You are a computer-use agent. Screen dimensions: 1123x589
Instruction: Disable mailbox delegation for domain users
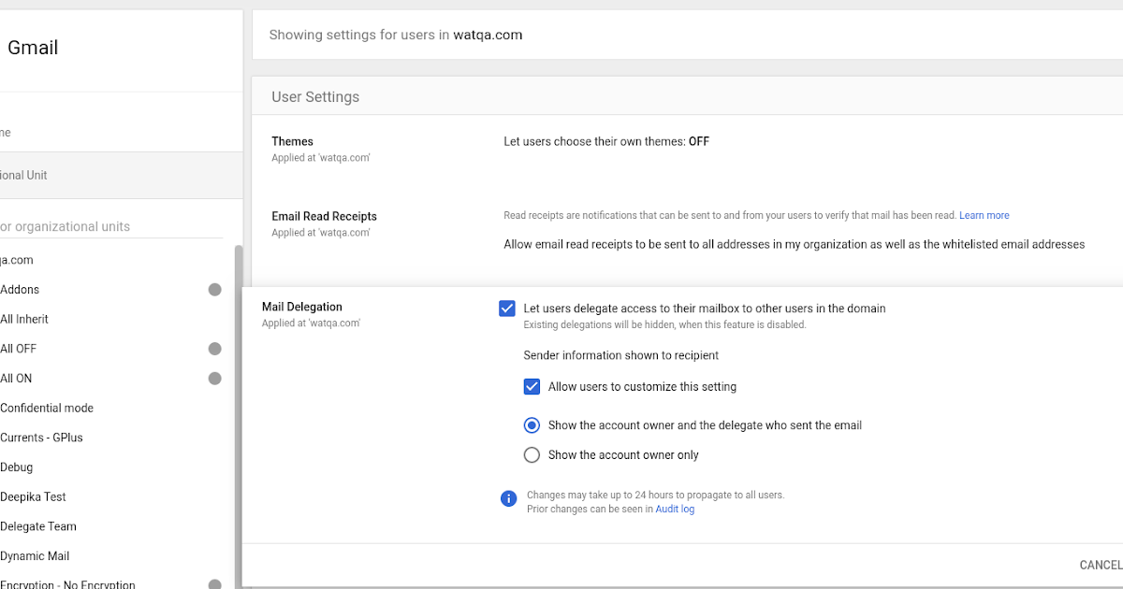[506, 308]
